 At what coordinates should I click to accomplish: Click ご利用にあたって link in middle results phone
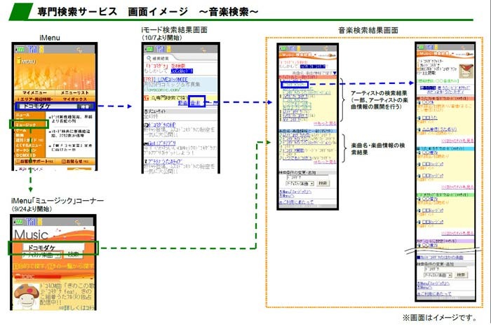(x=297, y=202)
